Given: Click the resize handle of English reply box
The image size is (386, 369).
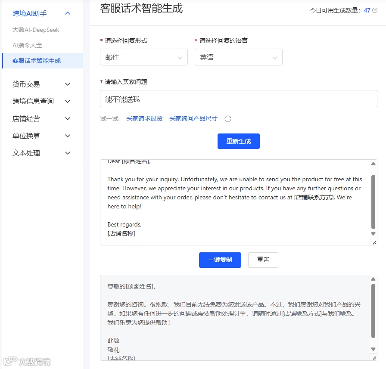Looking at the screenshot, I should (374, 242).
